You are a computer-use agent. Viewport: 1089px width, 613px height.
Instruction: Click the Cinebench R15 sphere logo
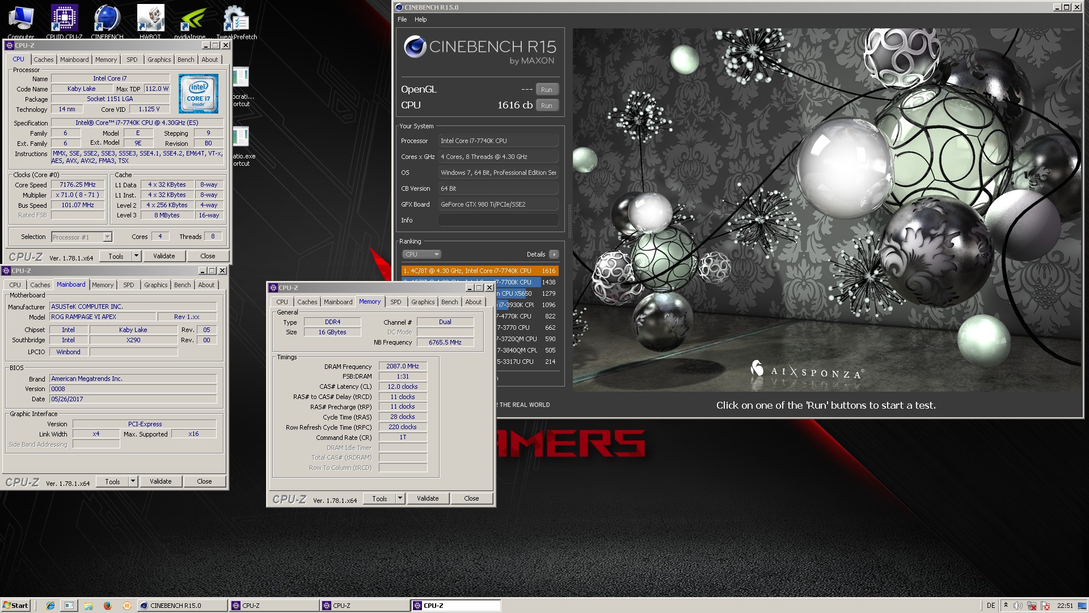pyautogui.click(x=415, y=47)
